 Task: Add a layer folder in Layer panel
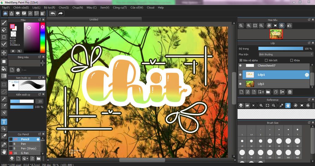268,92
